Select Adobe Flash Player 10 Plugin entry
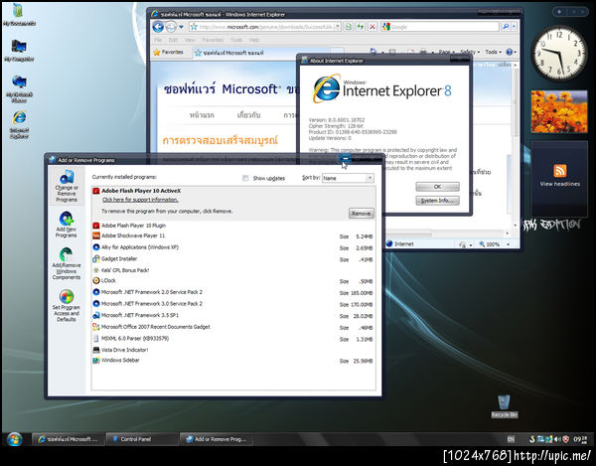This screenshot has height=466, width=596. click(x=233, y=226)
